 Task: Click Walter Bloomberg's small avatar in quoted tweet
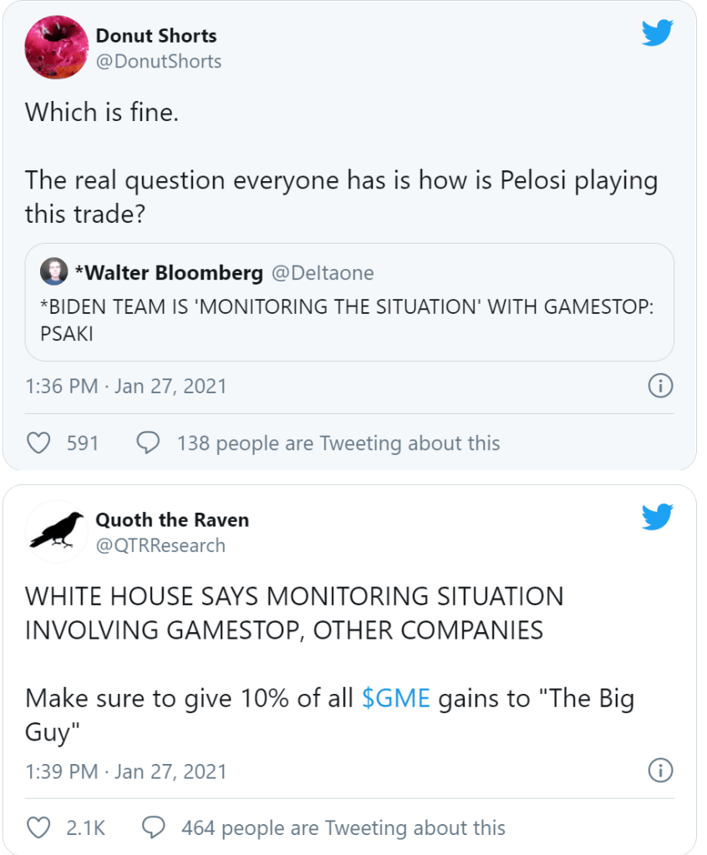click(55, 272)
